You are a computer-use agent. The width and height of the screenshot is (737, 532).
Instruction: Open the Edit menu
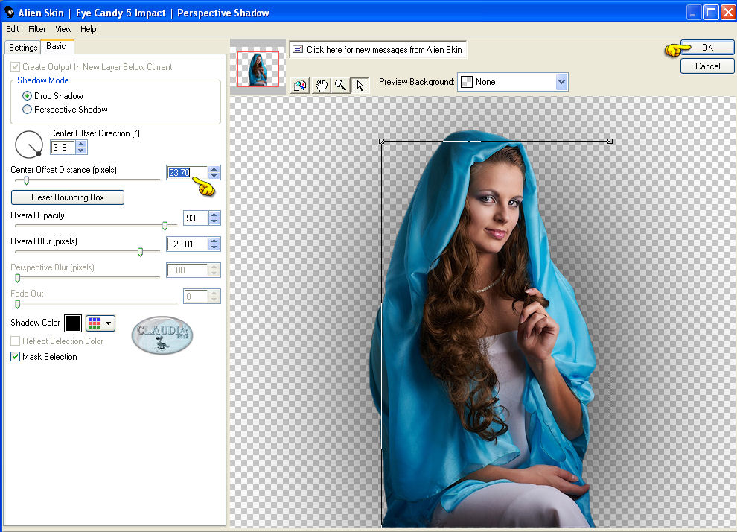point(13,29)
